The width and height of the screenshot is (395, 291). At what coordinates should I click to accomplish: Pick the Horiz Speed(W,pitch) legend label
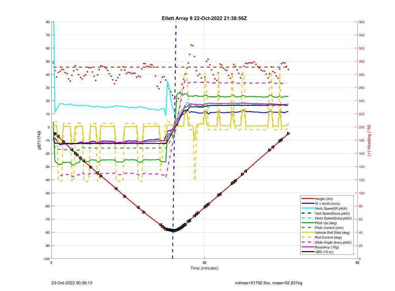331,208
